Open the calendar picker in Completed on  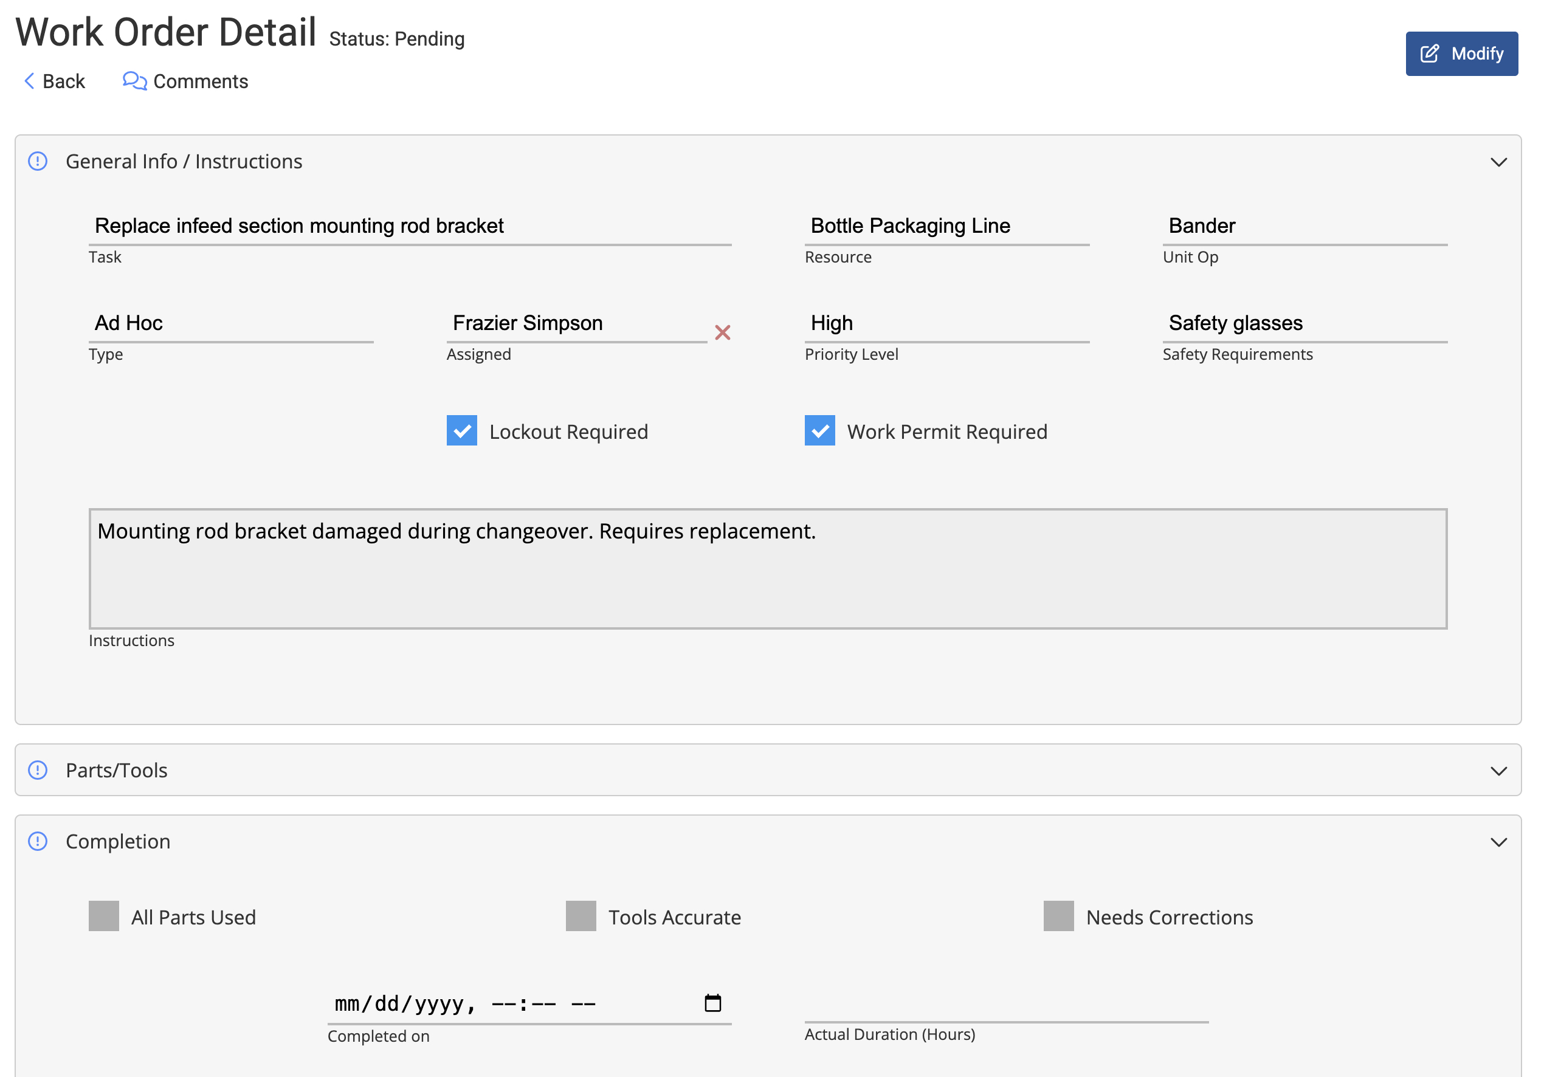712,1003
